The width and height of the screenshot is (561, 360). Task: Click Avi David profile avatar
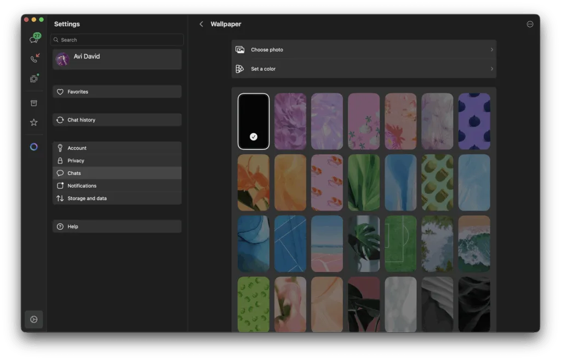[62, 59]
